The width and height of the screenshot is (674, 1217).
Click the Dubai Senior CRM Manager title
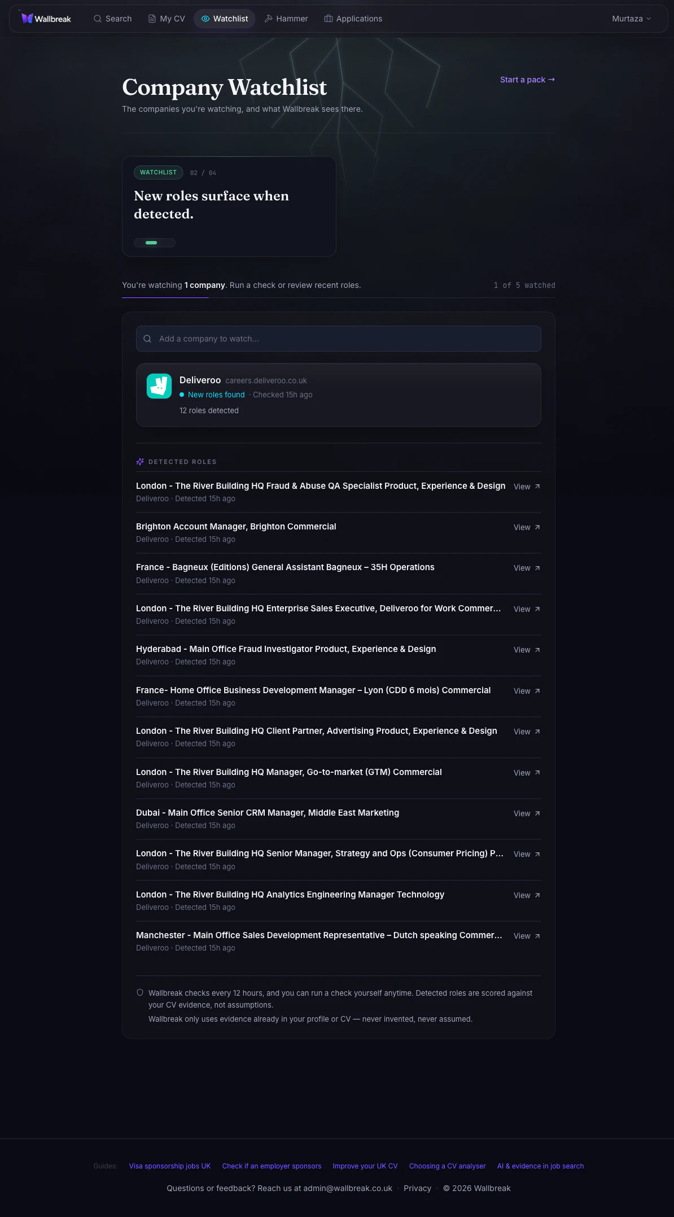pos(268,812)
